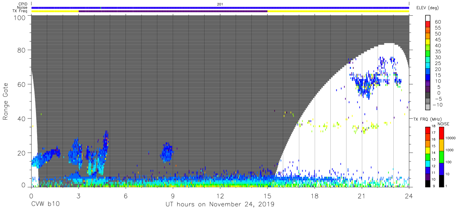Click the cyan 25-30 degree elevation swatch
Viewport: 460px width, 212px height.
pyautogui.click(x=428, y=60)
